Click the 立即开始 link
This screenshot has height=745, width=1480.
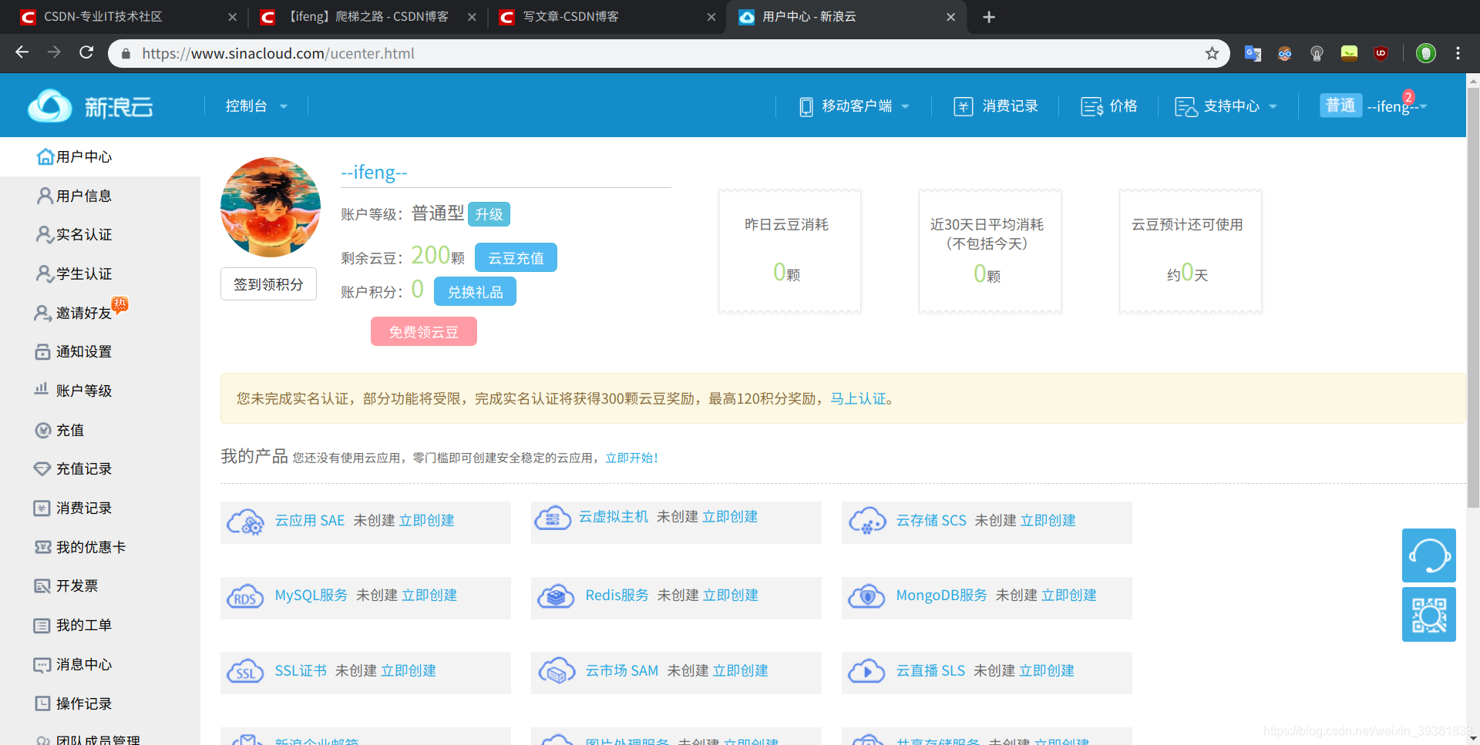(629, 458)
